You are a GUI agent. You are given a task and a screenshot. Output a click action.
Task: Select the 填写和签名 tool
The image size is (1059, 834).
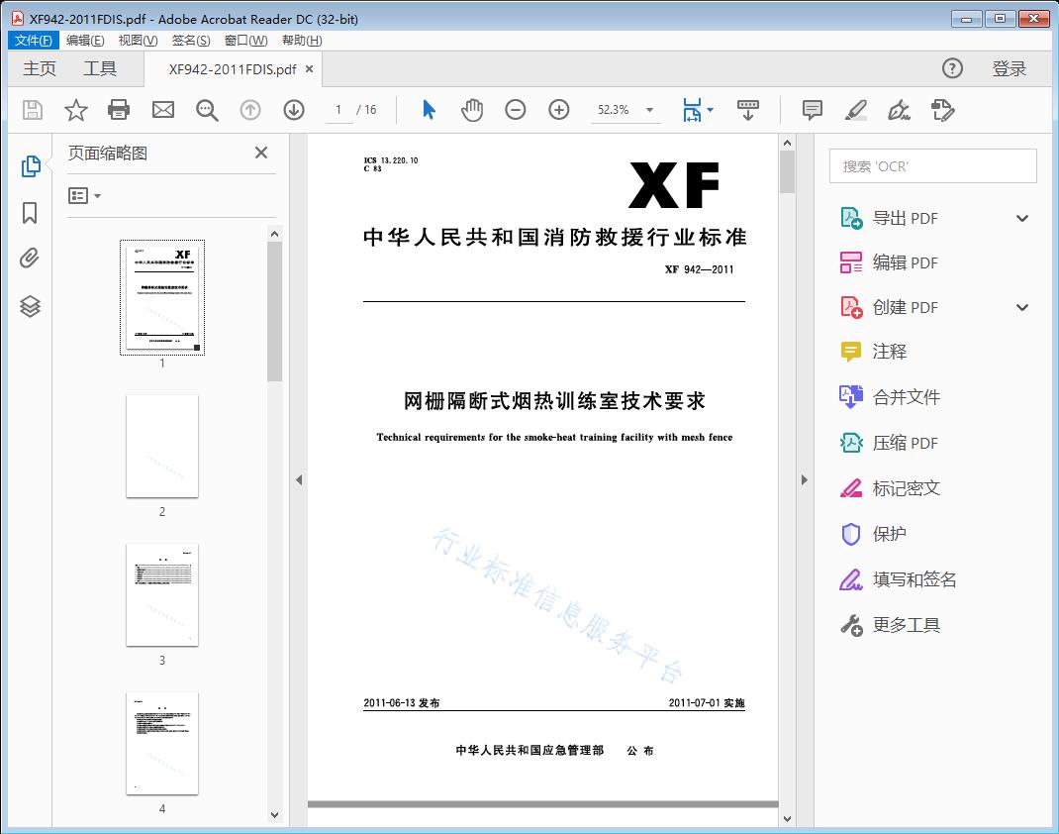910,579
